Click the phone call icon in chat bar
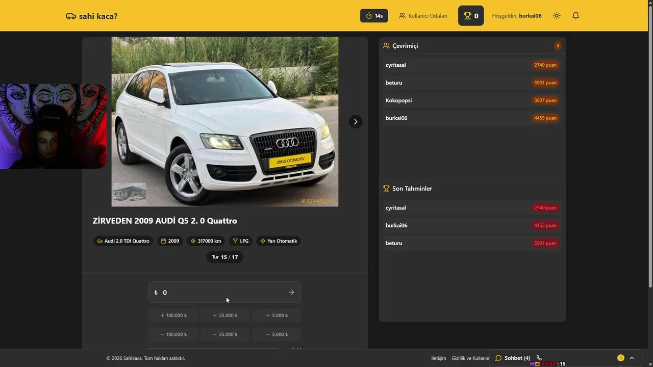The image size is (653, 367). click(x=539, y=358)
